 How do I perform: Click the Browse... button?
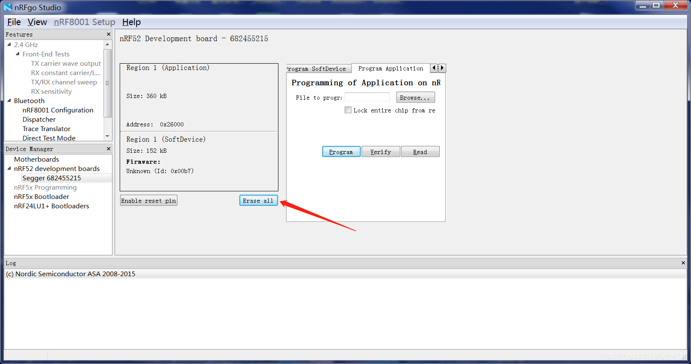[416, 98]
